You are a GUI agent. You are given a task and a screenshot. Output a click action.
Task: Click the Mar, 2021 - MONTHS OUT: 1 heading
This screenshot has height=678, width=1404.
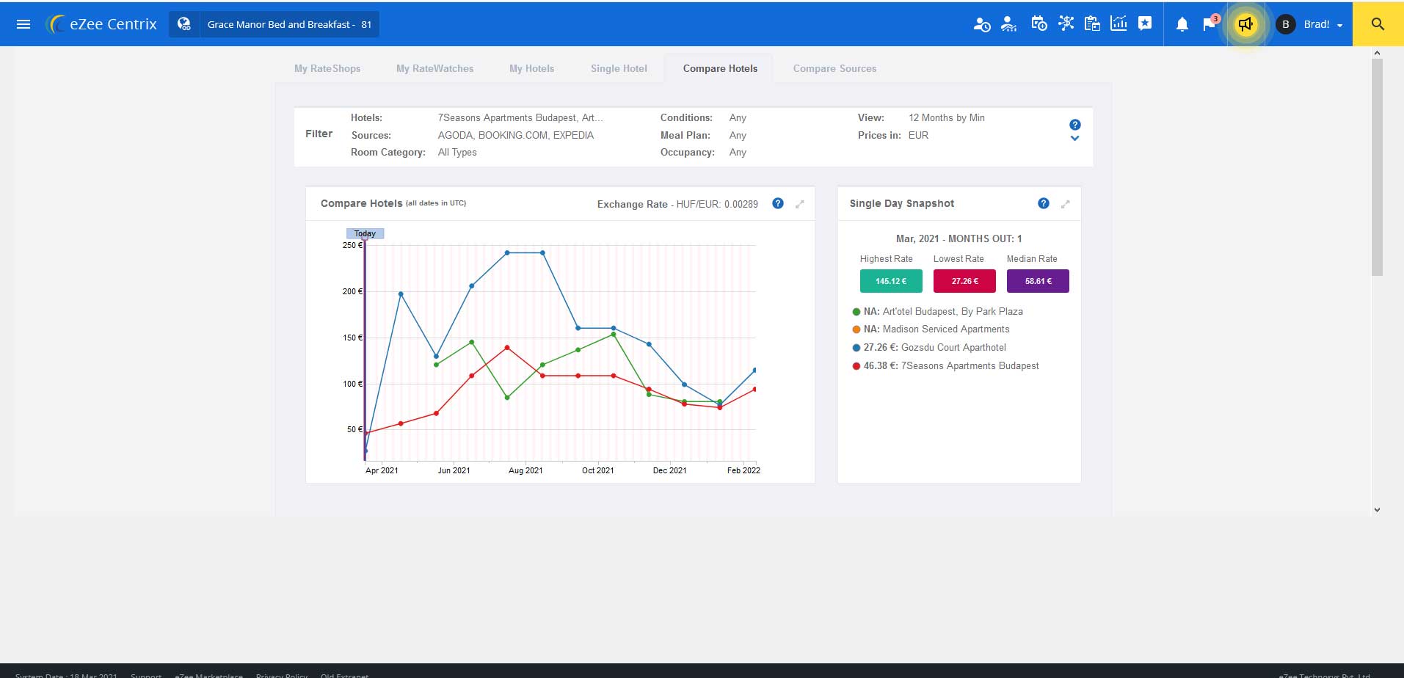tap(959, 238)
